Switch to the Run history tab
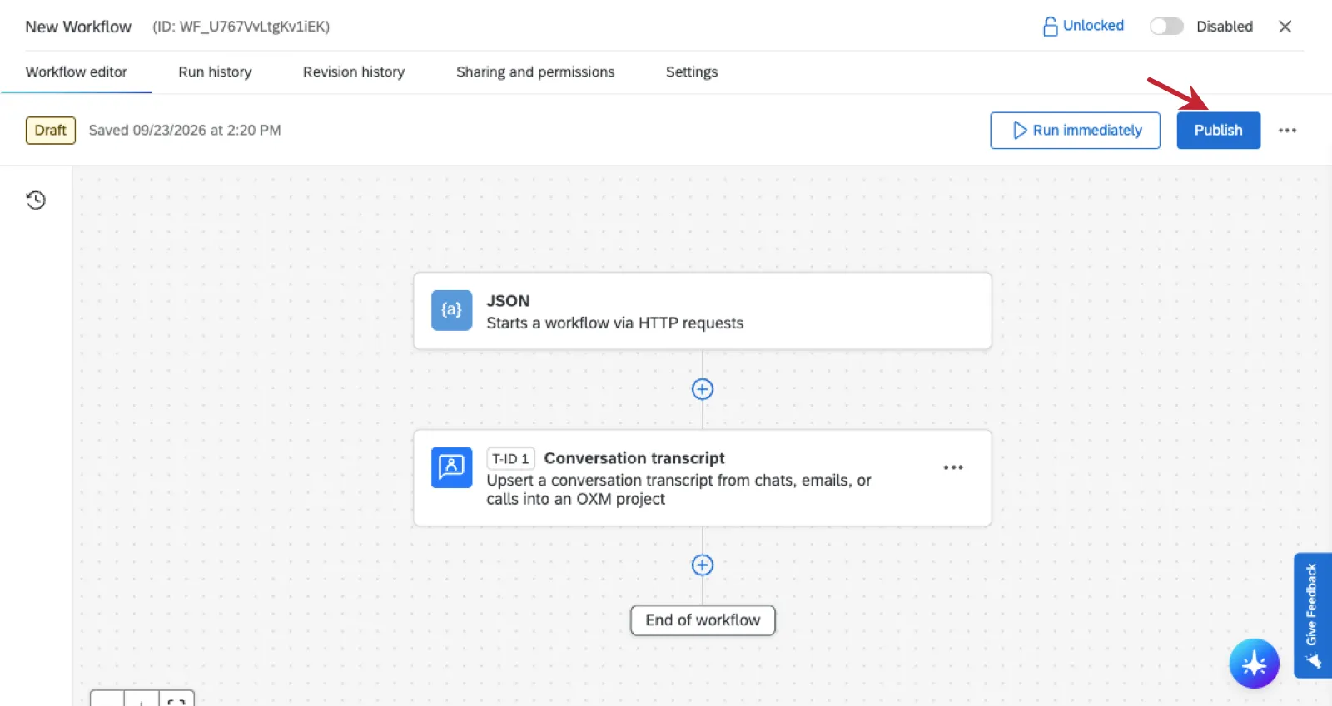Viewport: 1332px width, 706px height. tap(215, 72)
